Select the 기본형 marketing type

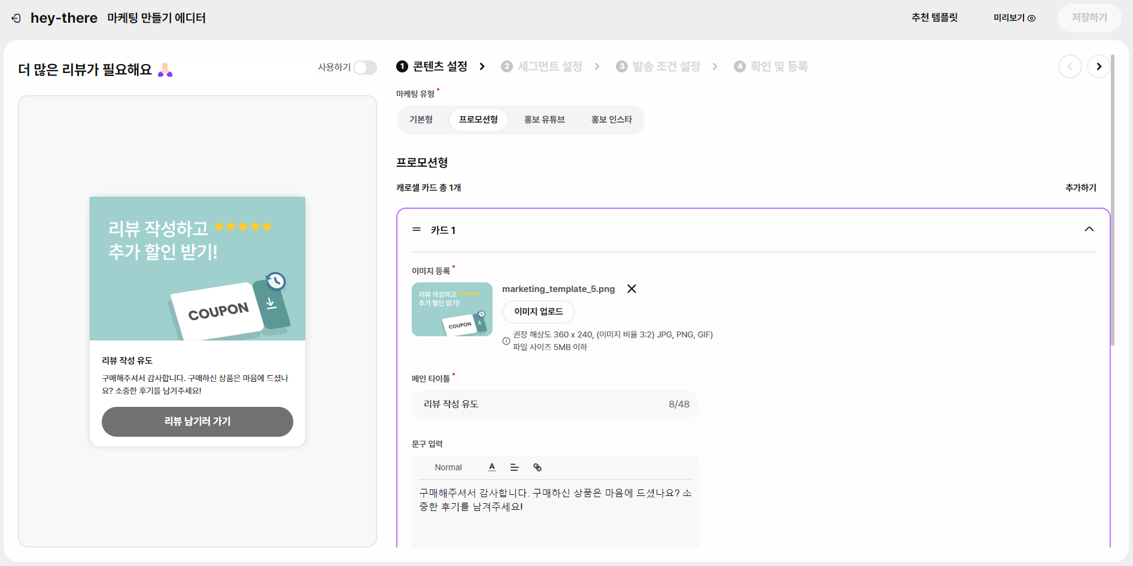[x=421, y=120]
